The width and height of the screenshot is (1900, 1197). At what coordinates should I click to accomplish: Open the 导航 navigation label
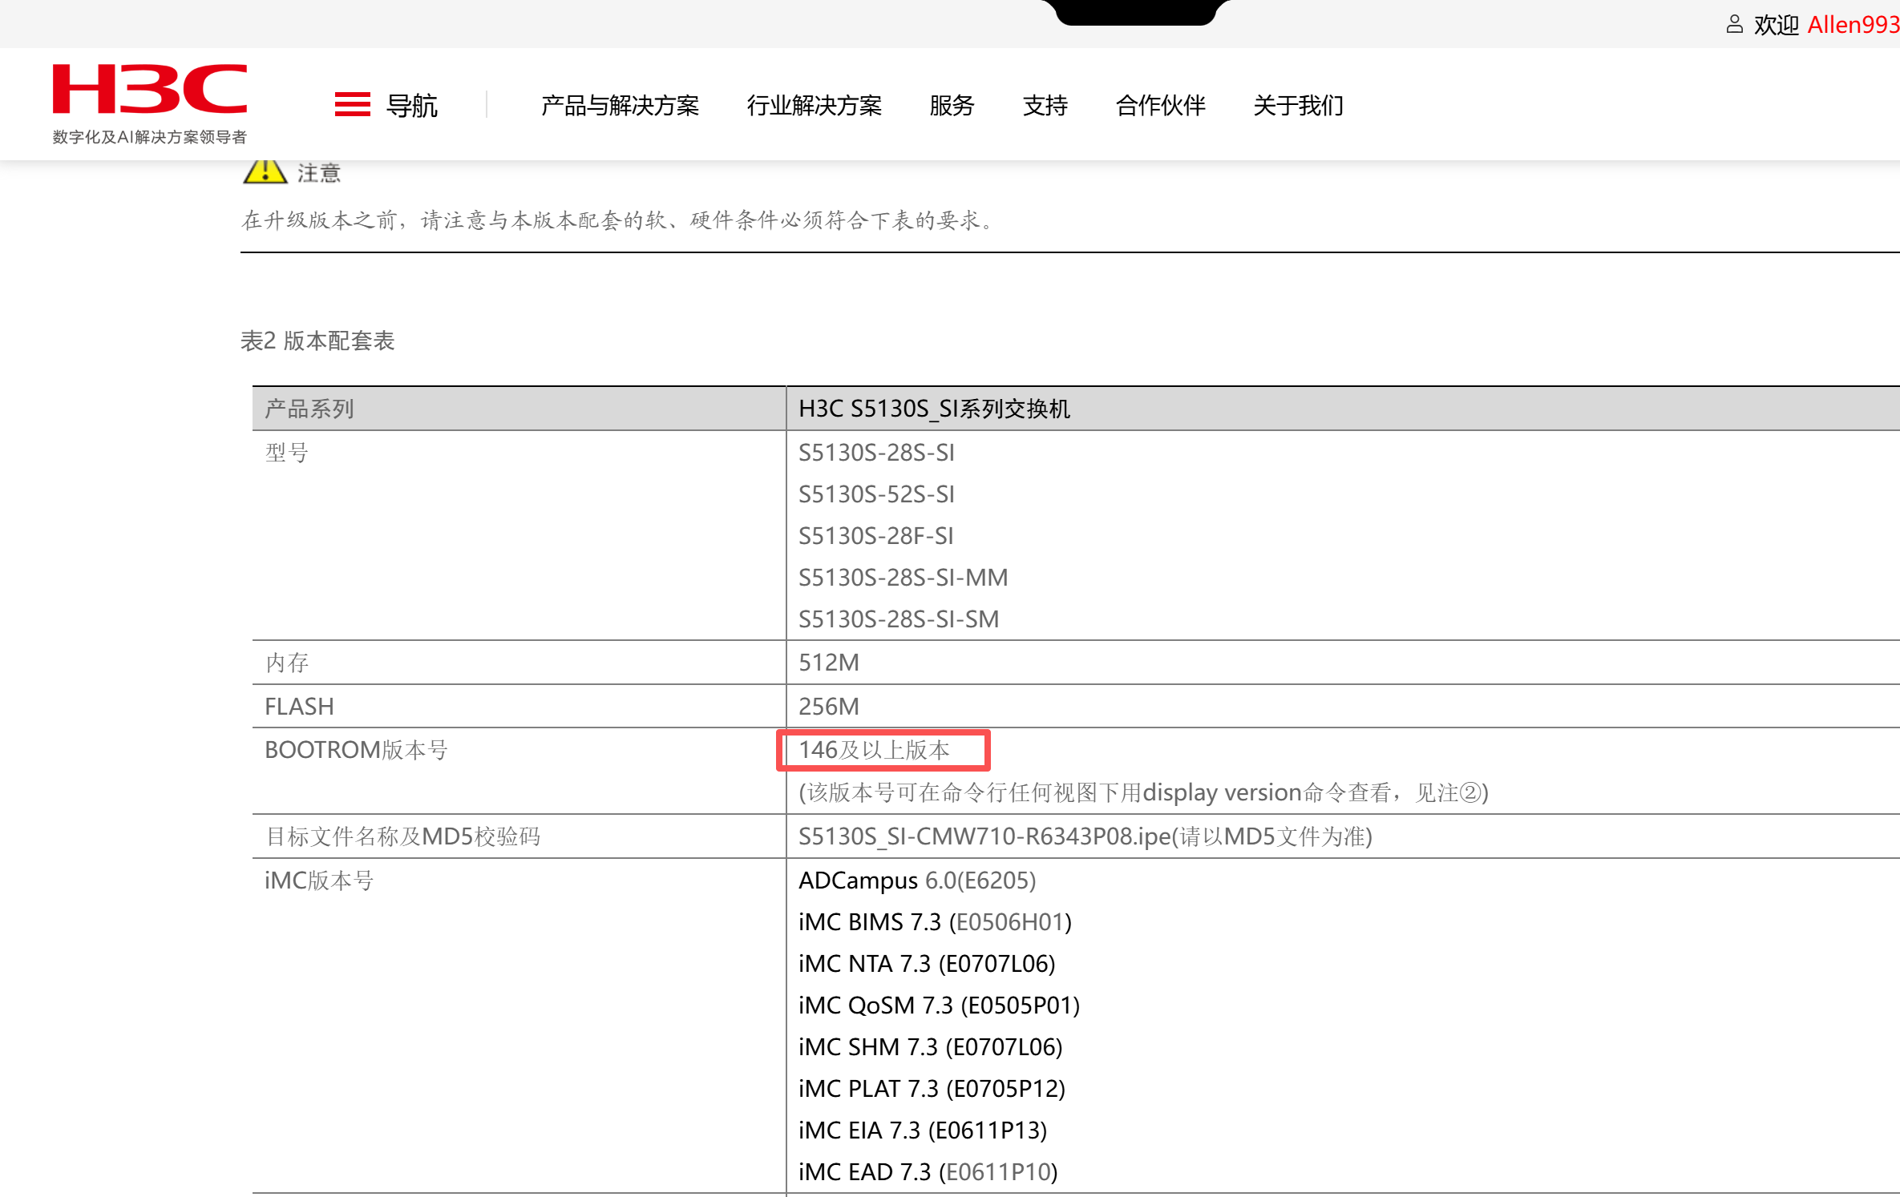(x=412, y=105)
